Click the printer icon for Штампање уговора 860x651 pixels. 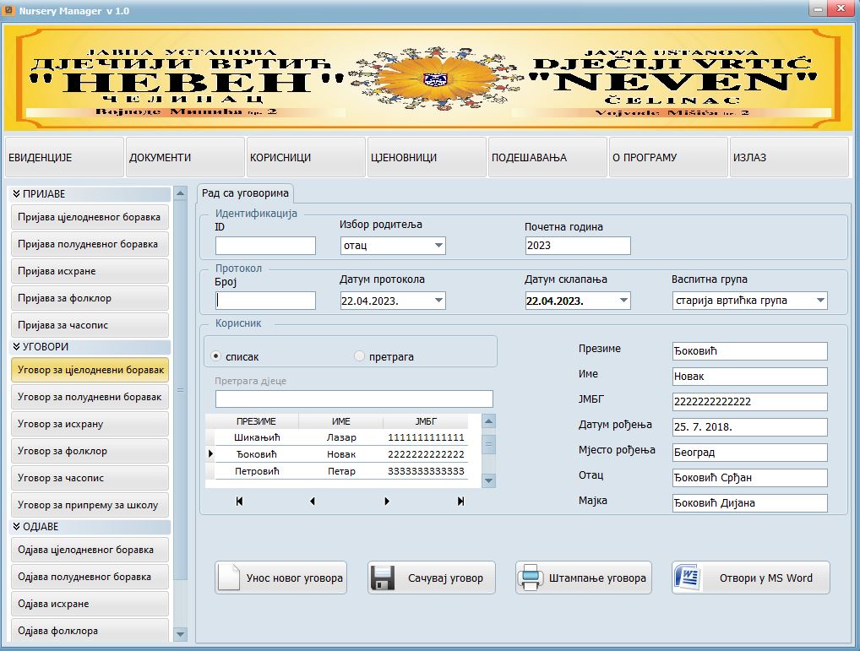coord(531,578)
